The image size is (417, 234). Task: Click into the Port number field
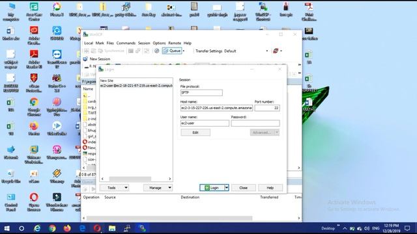coord(267,108)
